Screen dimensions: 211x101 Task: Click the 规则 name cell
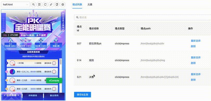[x=91, y=60]
